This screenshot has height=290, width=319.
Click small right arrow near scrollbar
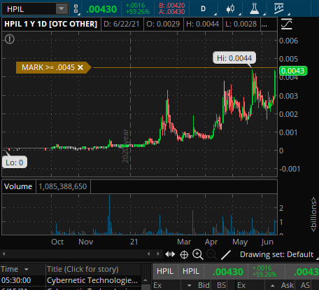pos(158,254)
